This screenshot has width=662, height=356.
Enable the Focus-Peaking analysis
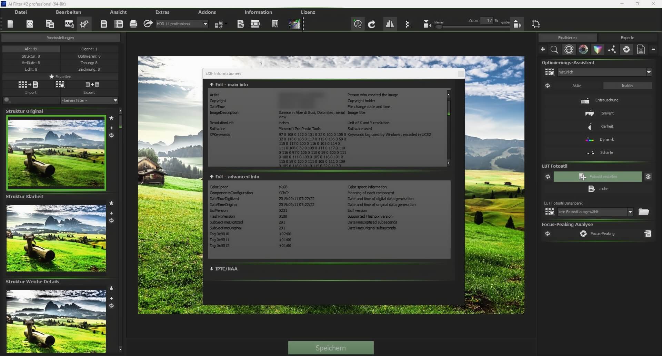(x=602, y=234)
